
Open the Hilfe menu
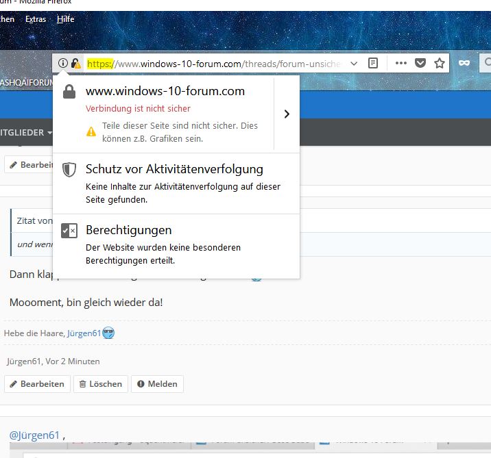click(x=66, y=19)
